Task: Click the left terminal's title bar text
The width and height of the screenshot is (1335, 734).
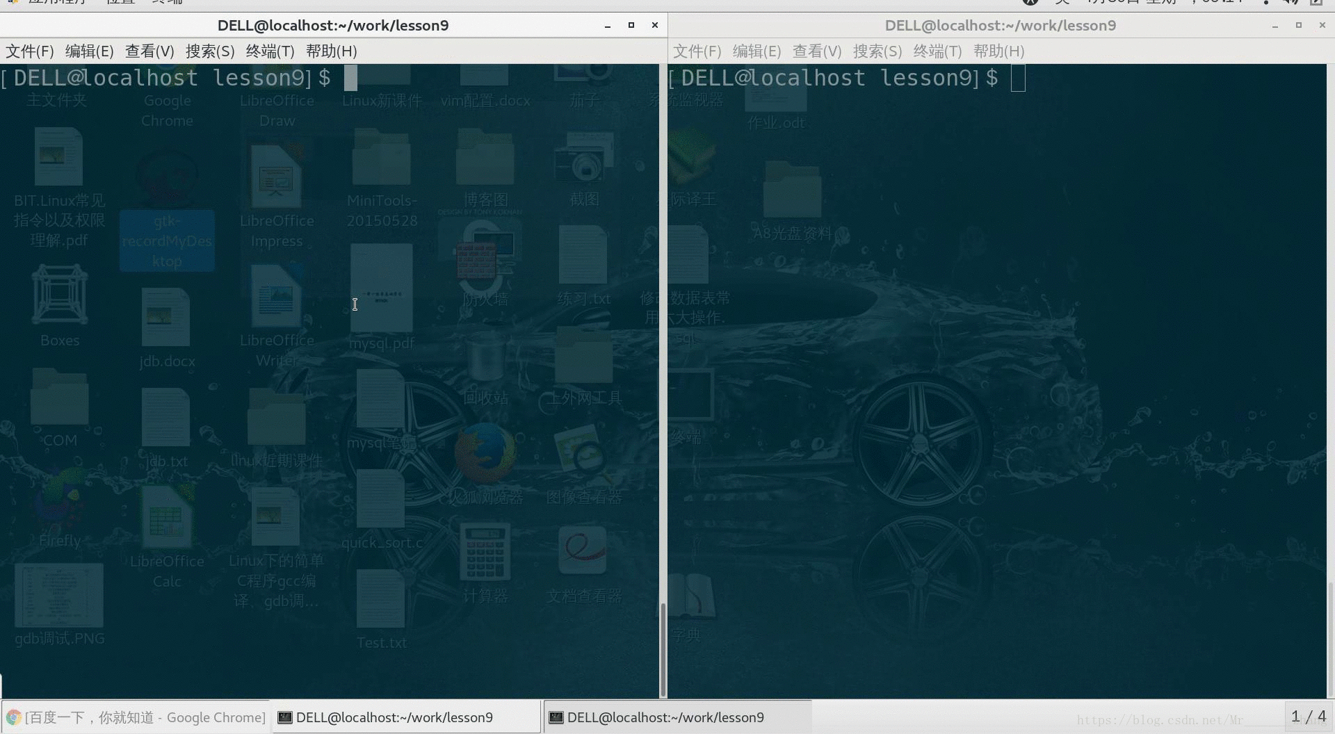Action: (x=333, y=26)
